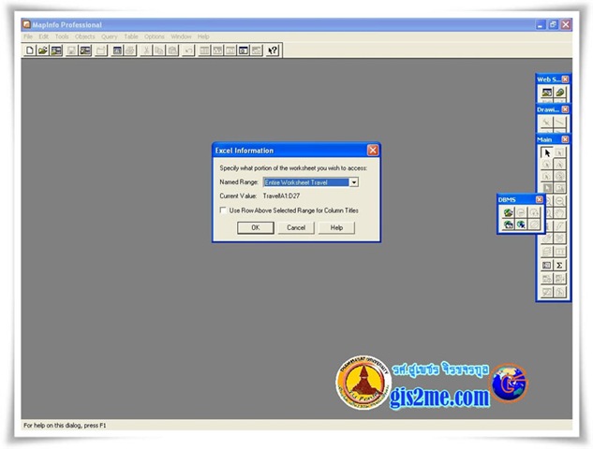Viewport: 593px width, 449px height.
Task: Click the first icon in Web Services toolbar
Action: 546,93
